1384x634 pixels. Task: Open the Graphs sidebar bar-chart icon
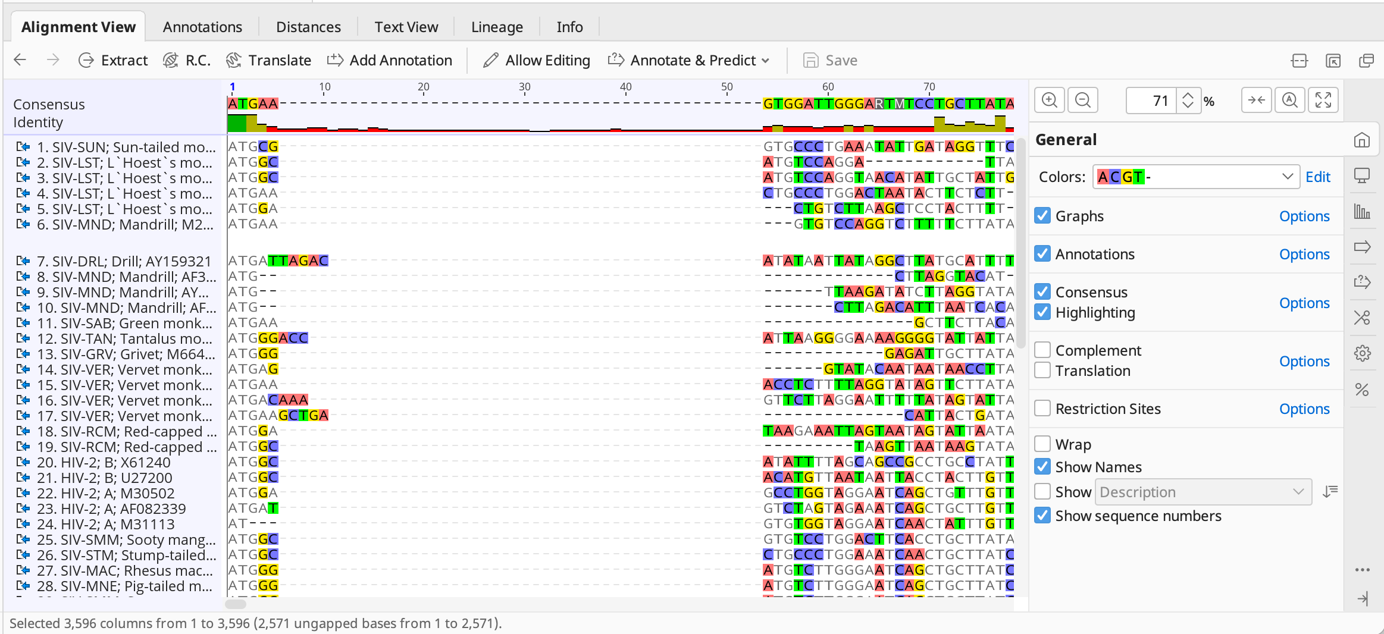click(1362, 211)
